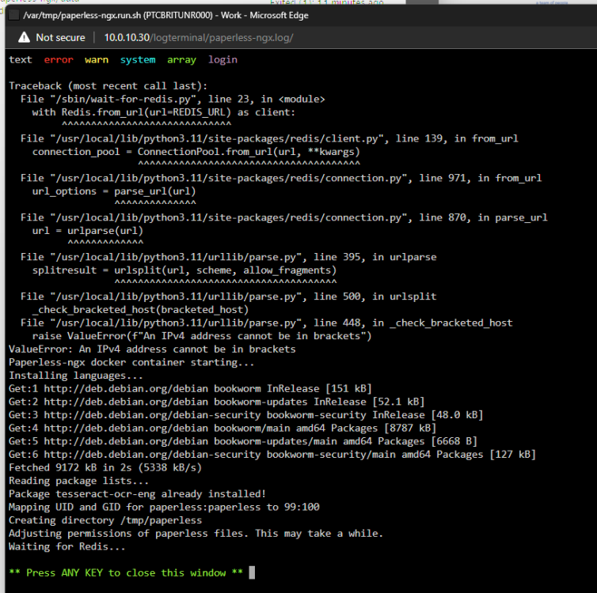
Task: Click the Not secure warning triangle icon
Action: 24,37
